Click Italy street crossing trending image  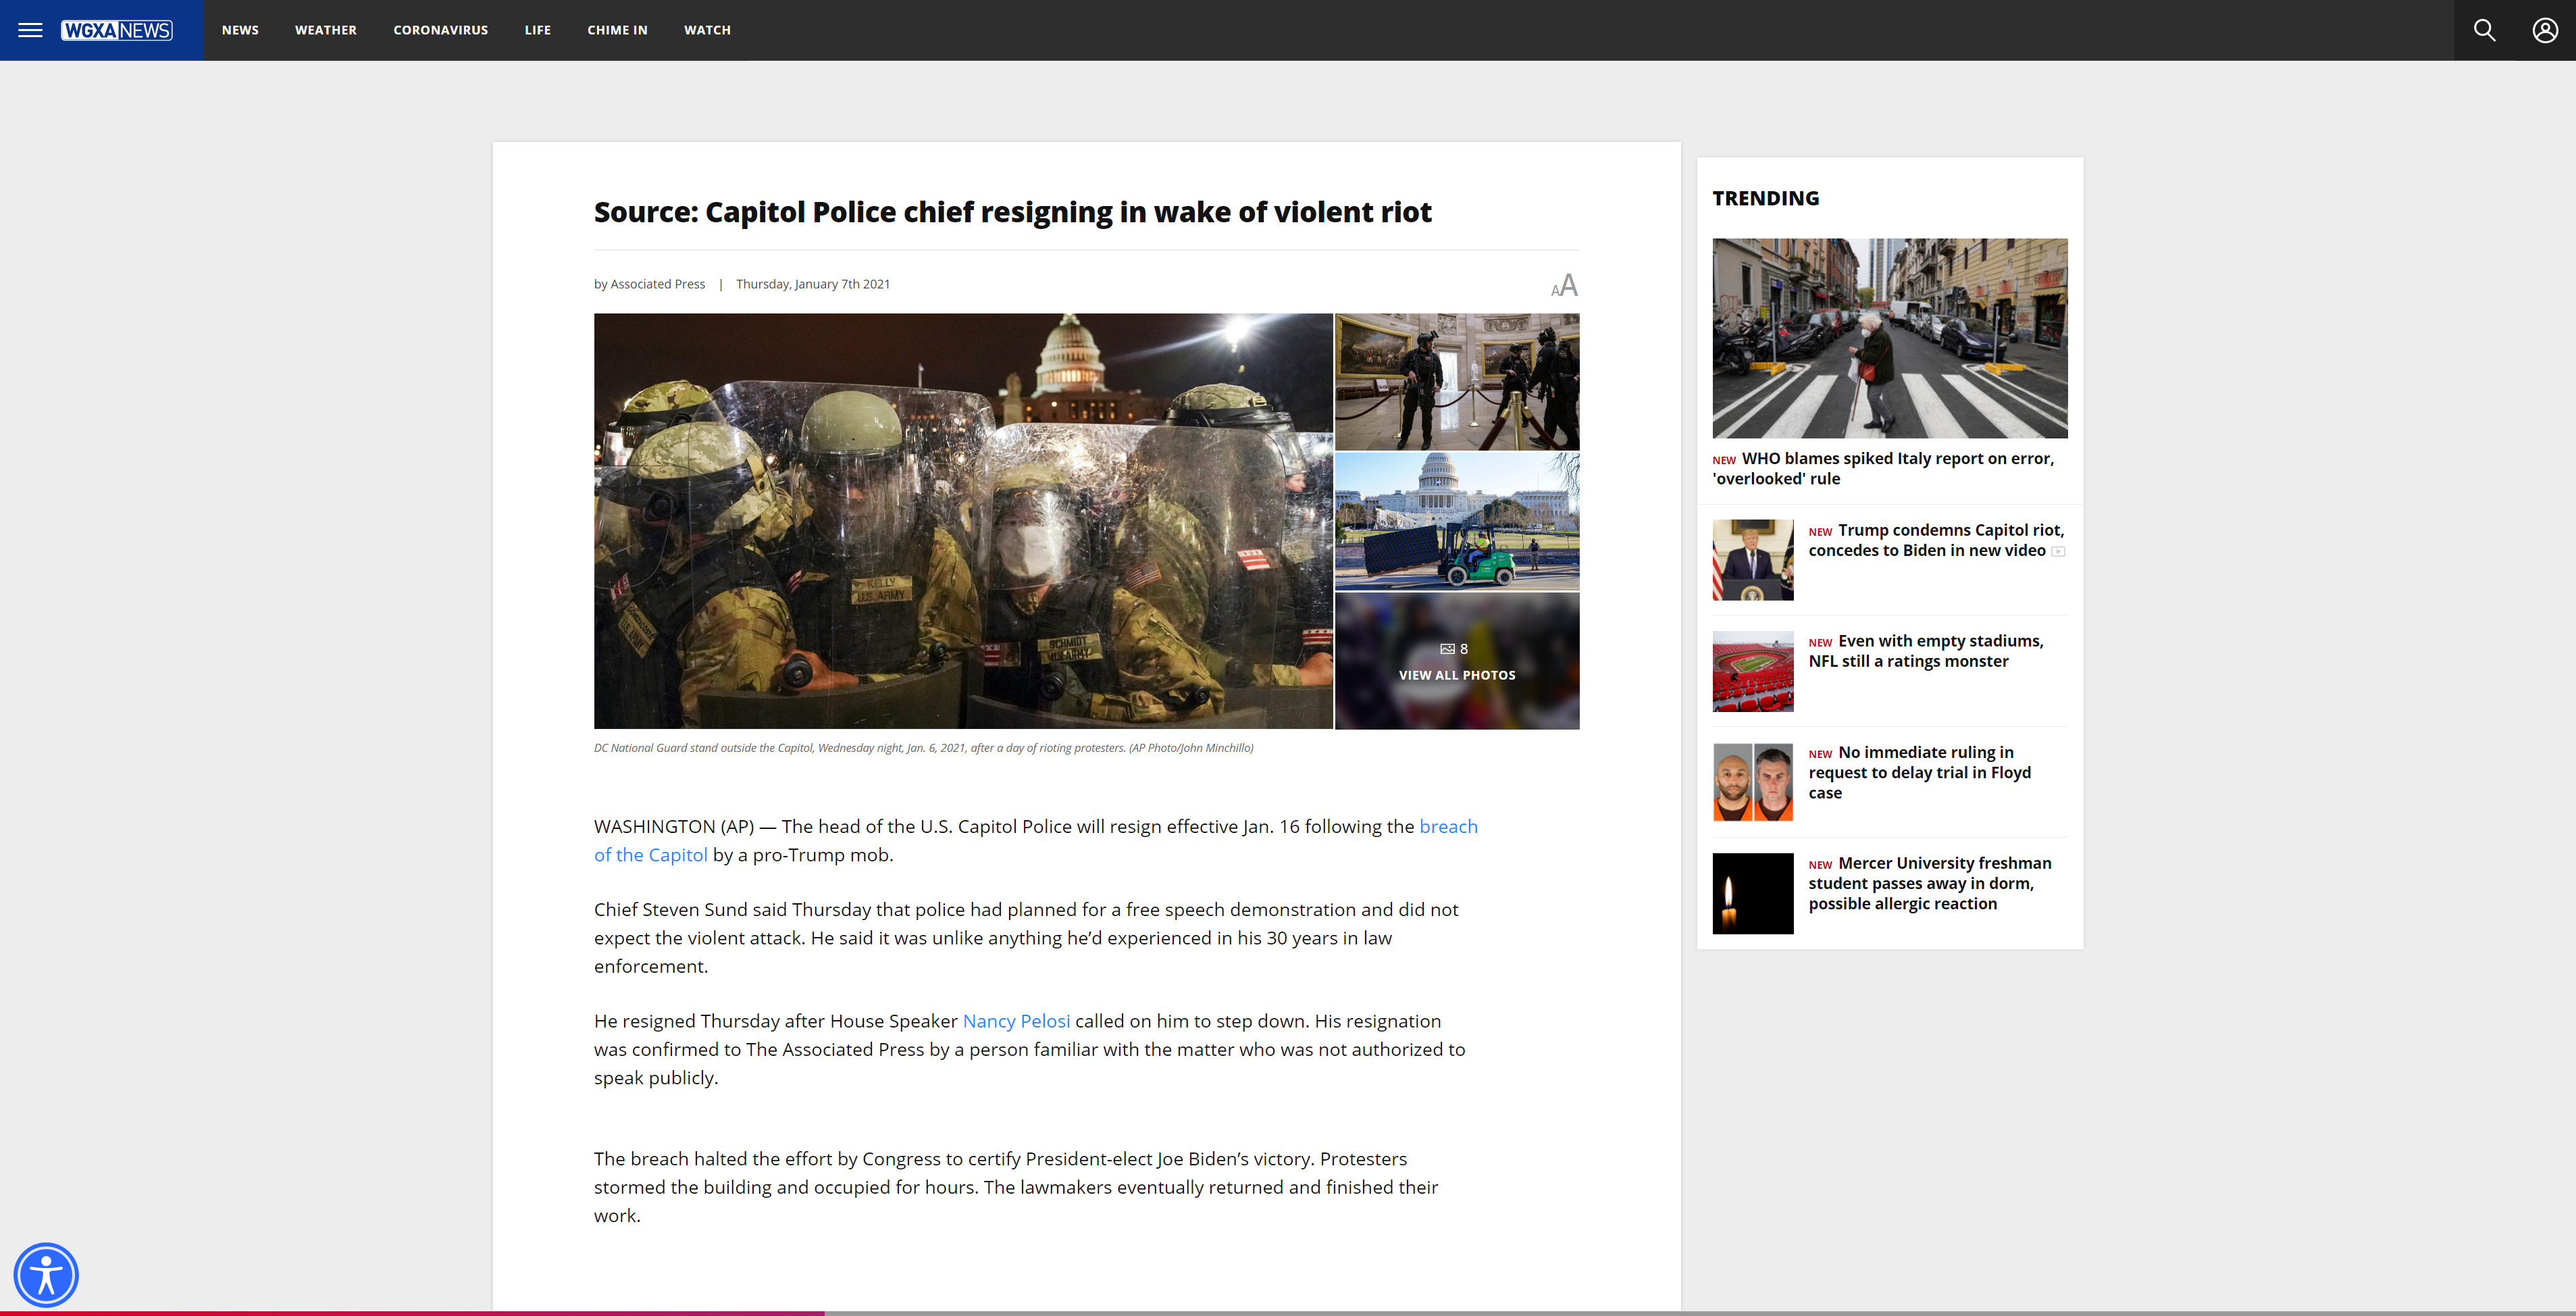[x=1890, y=338]
